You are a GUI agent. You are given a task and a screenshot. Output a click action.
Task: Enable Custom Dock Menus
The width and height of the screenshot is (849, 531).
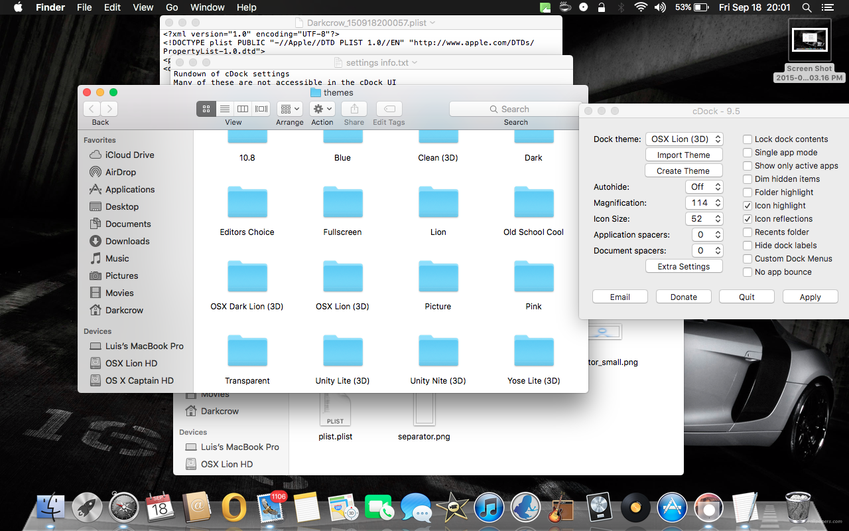[748, 259]
